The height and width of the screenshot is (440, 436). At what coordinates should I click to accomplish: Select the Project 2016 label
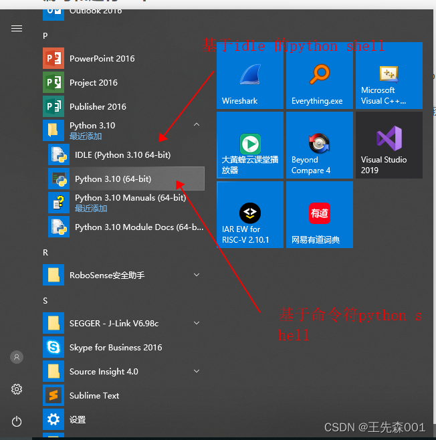[94, 82]
